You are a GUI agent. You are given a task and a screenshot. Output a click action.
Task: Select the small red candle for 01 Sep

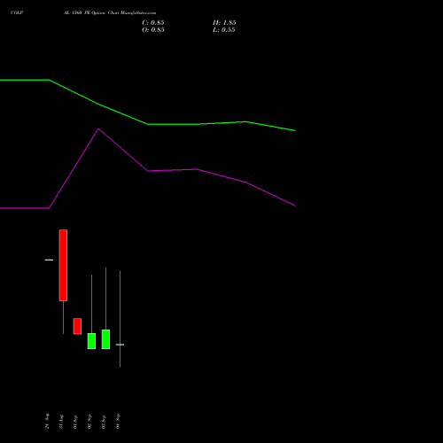click(x=77, y=326)
